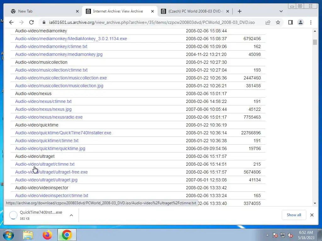Open quicktime/ctimne.txt link
The width and height of the screenshot is (322, 241).
(47, 141)
